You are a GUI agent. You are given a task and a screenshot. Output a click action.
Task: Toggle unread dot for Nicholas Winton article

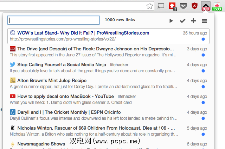click(x=203, y=134)
